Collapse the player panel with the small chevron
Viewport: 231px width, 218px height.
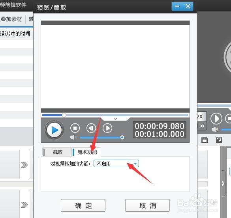115,119
